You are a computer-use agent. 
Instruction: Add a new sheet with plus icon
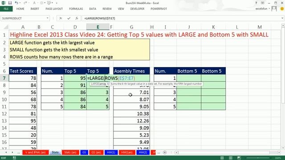point(165,152)
